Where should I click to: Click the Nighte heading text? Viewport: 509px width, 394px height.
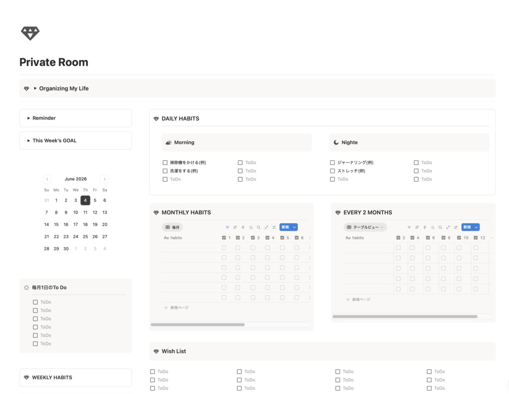pyautogui.click(x=349, y=142)
